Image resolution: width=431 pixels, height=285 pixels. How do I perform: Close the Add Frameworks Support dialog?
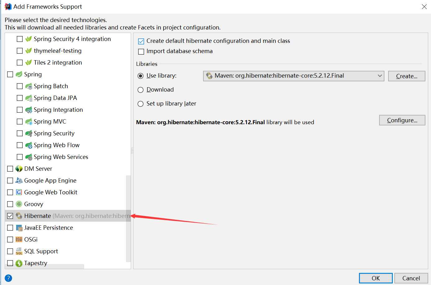pyautogui.click(x=424, y=7)
